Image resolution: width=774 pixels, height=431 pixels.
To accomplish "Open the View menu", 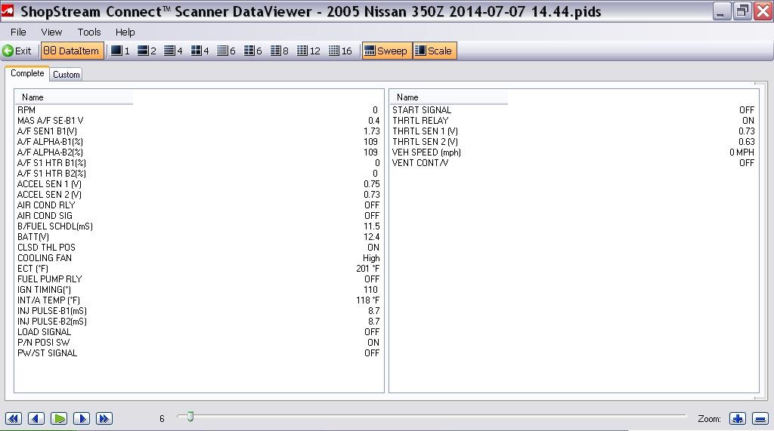I will pos(51,32).
